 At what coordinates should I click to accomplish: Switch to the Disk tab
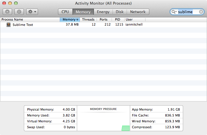coord(120,12)
